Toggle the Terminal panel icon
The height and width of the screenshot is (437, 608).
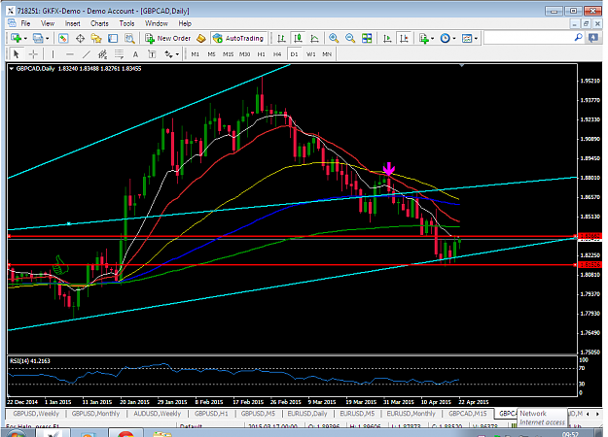pyautogui.click(x=113, y=38)
